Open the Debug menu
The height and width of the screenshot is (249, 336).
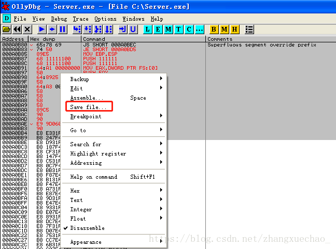click(x=59, y=19)
